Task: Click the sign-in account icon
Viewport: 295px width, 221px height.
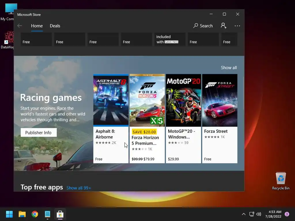Action: coord(224,26)
